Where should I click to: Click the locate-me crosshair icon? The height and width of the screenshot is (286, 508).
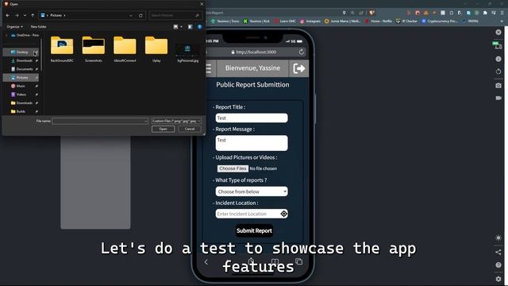point(284,214)
